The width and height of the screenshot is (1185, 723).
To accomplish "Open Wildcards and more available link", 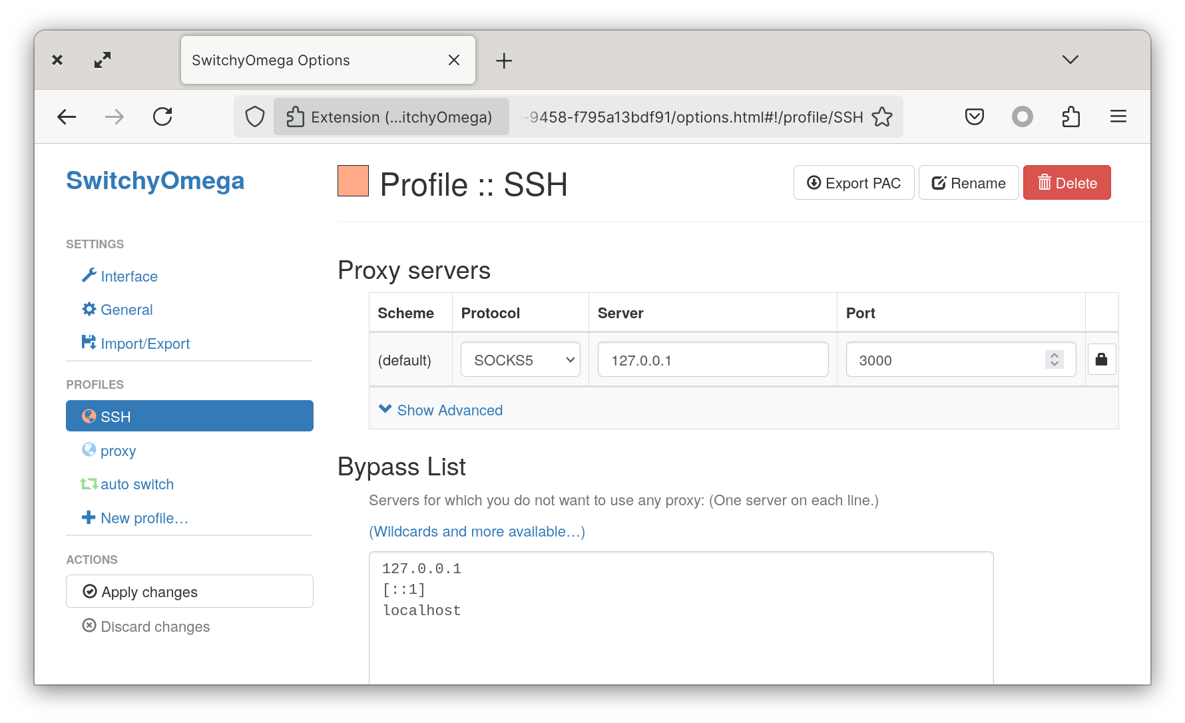I will click(x=477, y=531).
